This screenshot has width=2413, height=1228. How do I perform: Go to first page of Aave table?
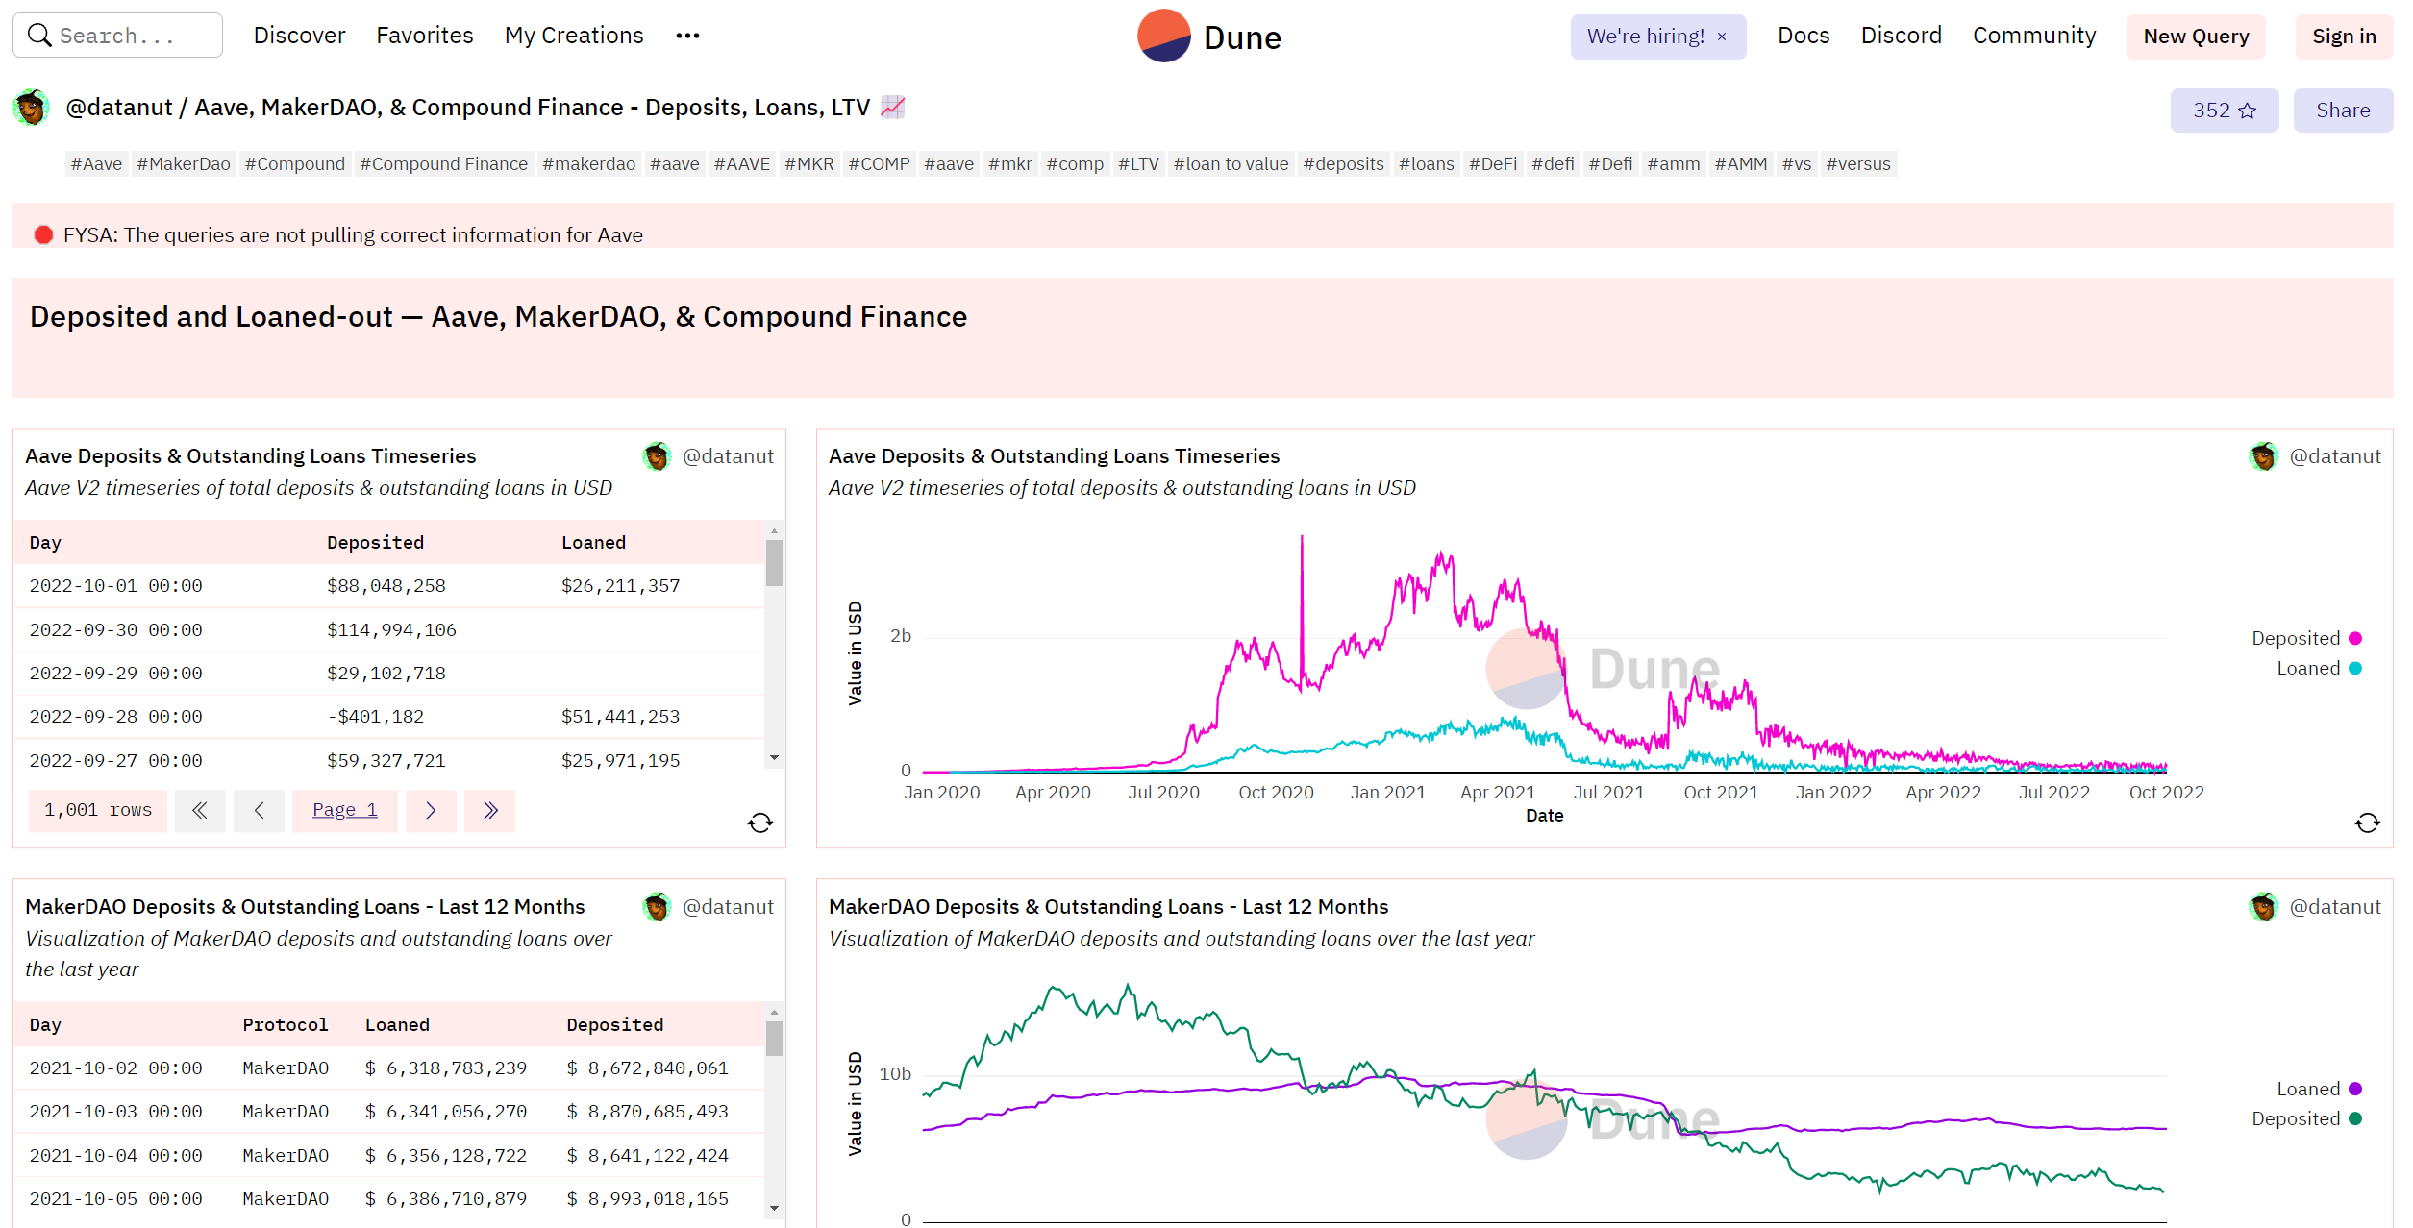pos(200,811)
